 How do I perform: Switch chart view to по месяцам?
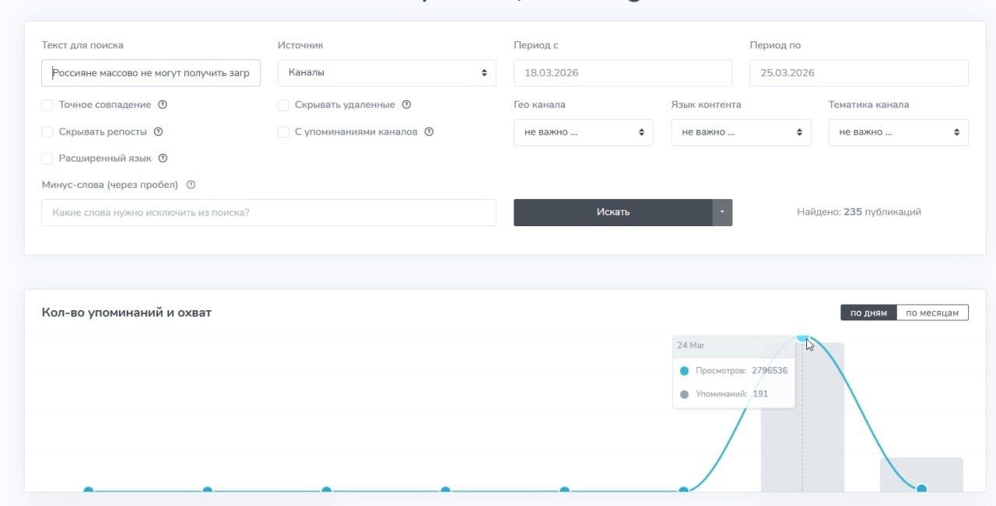point(932,312)
